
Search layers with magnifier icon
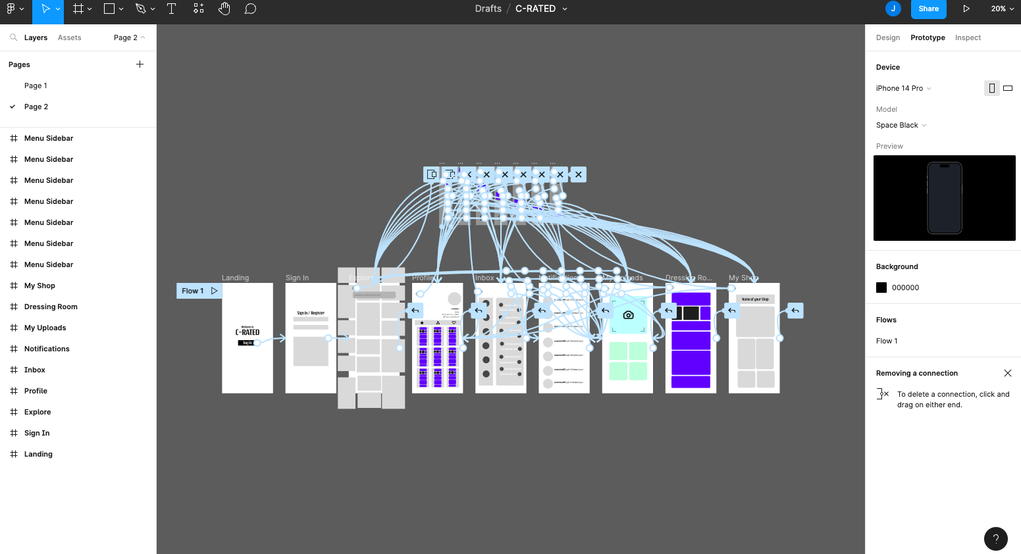coord(13,38)
